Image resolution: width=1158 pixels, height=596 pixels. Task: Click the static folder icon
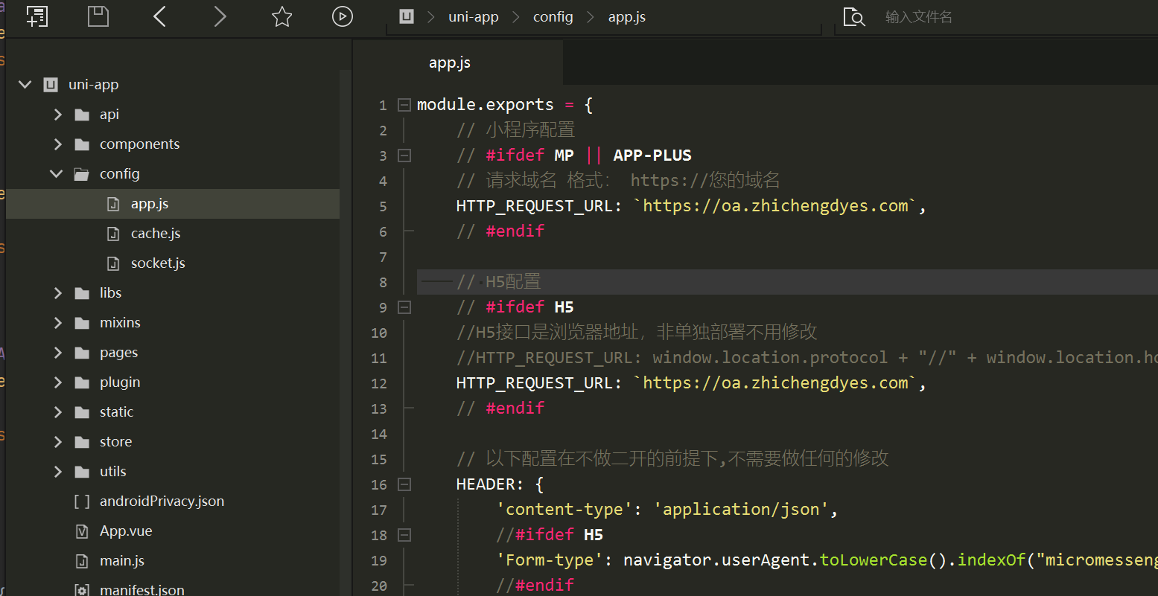[x=82, y=412]
